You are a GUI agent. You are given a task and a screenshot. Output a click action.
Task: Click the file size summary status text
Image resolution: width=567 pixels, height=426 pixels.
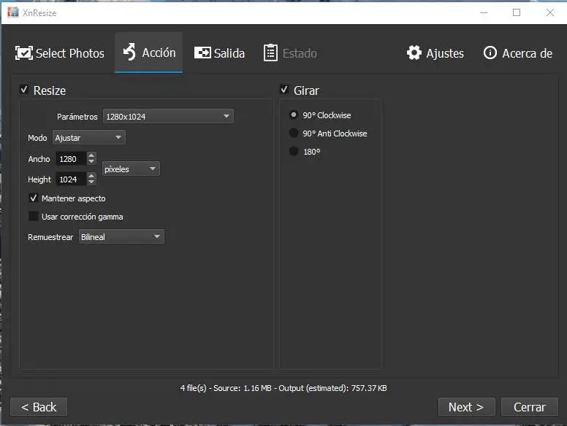[x=283, y=388]
